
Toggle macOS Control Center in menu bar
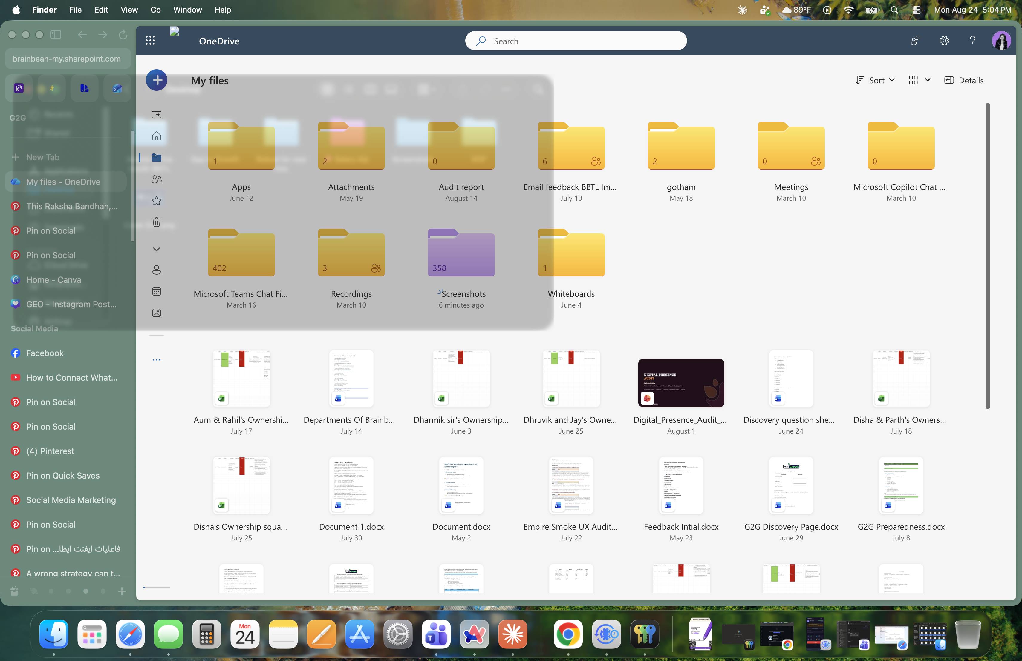(916, 10)
